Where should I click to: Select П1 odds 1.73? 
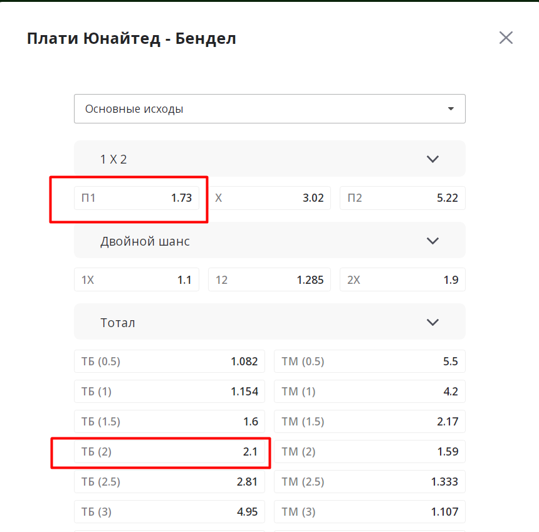[x=137, y=198]
